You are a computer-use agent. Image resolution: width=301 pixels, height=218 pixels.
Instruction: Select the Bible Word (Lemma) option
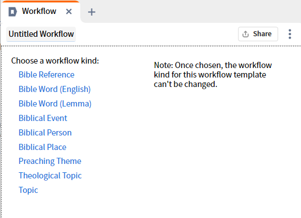(55, 104)
